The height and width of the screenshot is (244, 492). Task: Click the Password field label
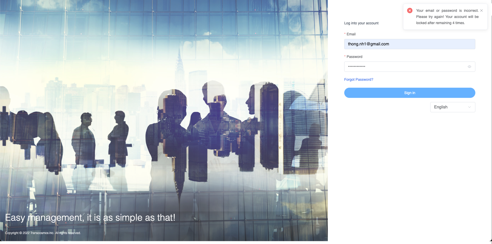[x=354, y=57]
